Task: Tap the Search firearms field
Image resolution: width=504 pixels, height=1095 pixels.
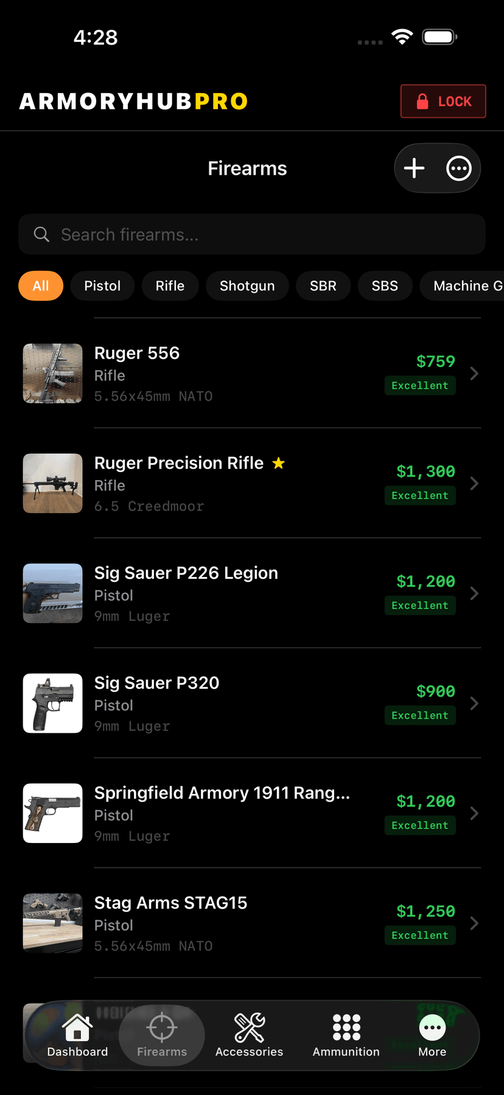Action: pos(252,234)
